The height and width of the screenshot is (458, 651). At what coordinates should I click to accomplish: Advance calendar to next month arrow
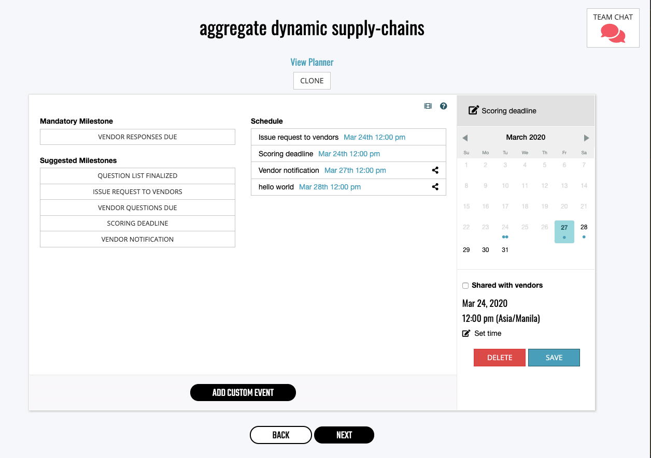(x=586, y=138)
